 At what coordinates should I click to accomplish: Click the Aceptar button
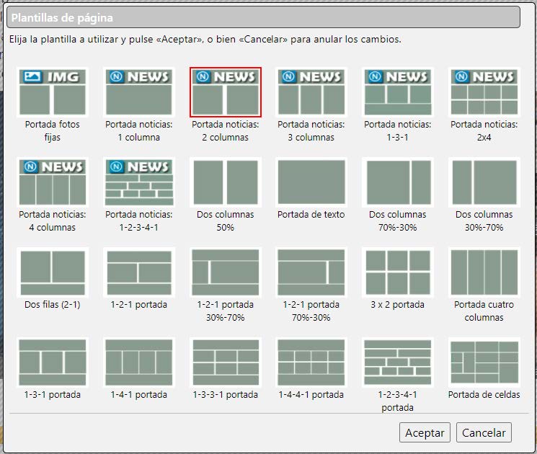(x=425, y=432)
